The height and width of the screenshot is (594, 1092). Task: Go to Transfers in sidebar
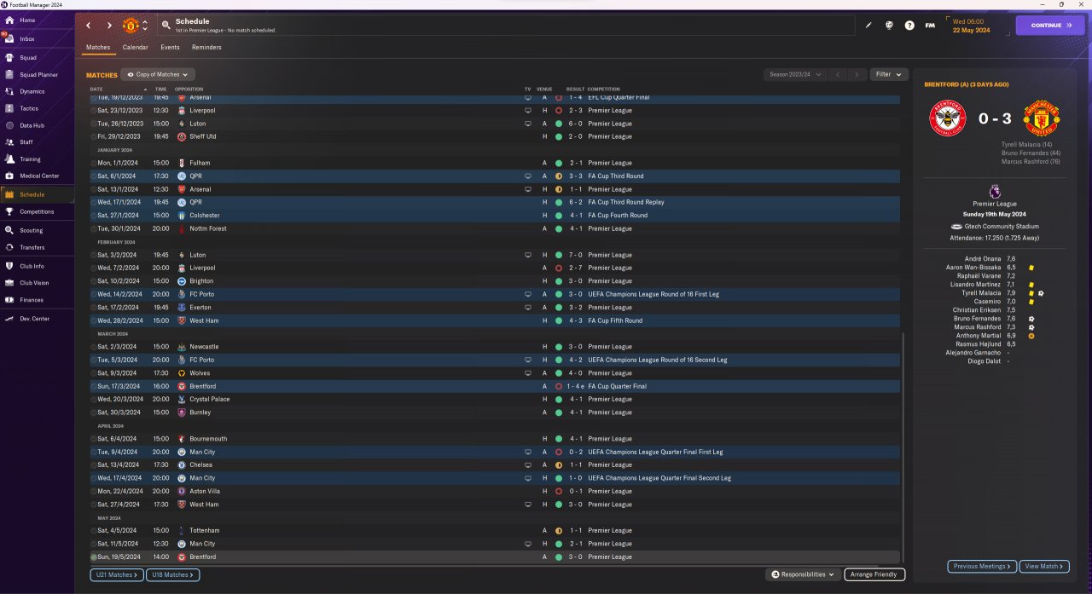tap(32, 247)
